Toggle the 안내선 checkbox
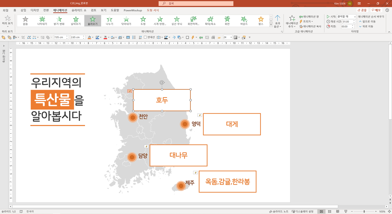Viewport: 392px width, 214px height. tap(145, 37)
